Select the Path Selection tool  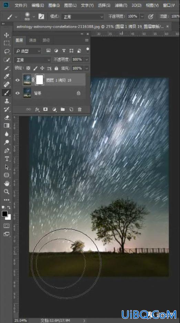[7, 167]
